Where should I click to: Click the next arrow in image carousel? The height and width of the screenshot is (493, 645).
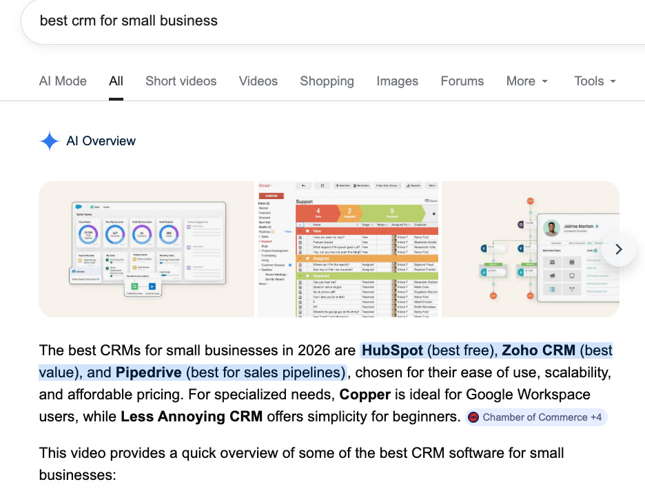(x=619, y=249)
